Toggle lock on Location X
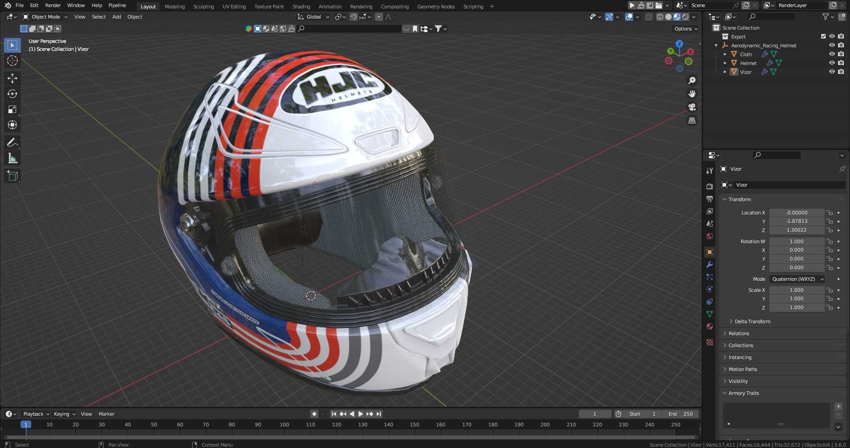Viewport: 850px width, 448px height. point(830,213)
